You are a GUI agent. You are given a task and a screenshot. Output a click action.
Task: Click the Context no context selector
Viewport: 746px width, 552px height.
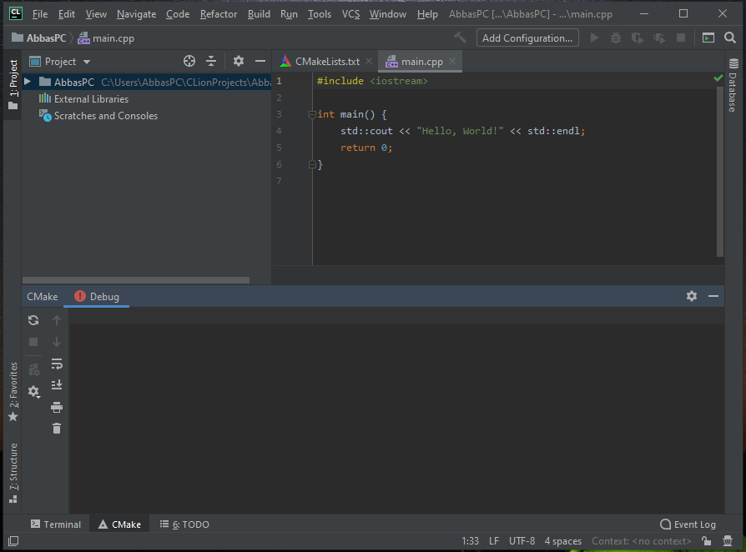[642, 541]
